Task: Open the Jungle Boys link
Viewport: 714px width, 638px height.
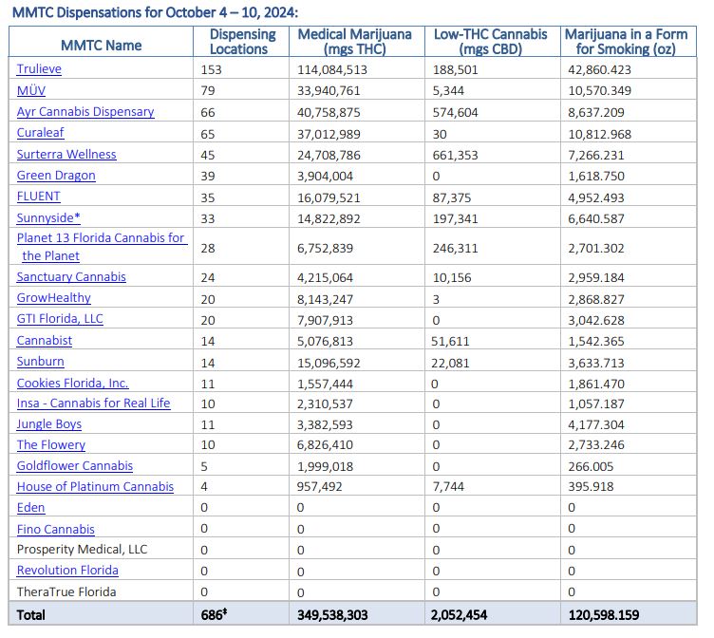Action: (48, 424)
